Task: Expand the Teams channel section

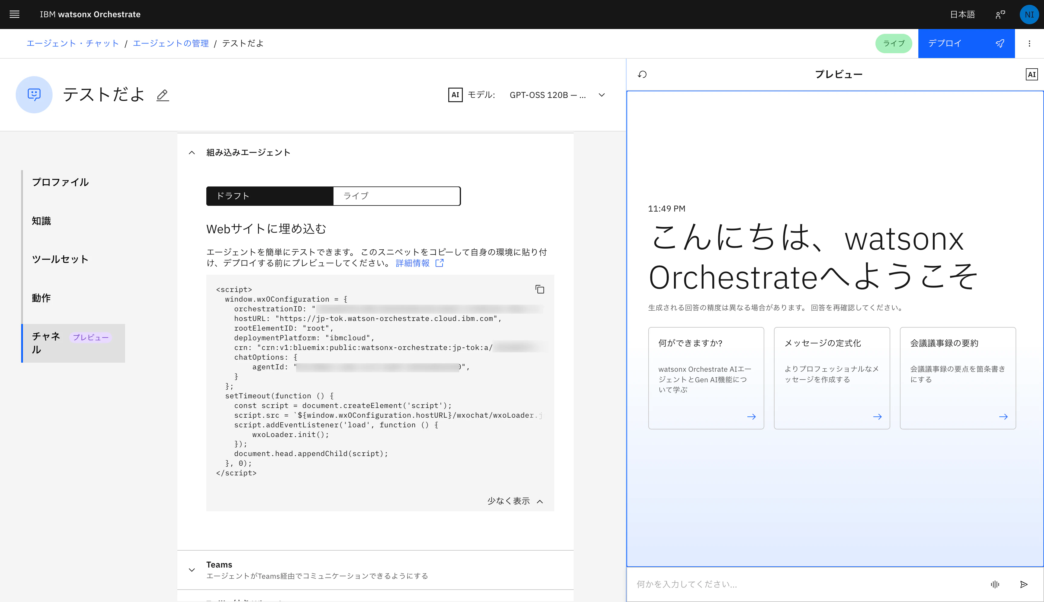Action: click(192, 570)
